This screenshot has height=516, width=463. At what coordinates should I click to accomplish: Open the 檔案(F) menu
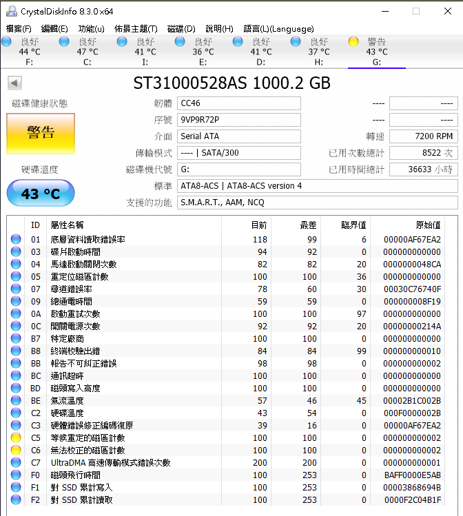[x=19, y=29]
